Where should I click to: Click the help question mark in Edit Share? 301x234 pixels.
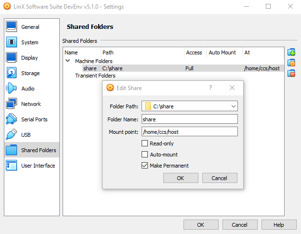210,88
